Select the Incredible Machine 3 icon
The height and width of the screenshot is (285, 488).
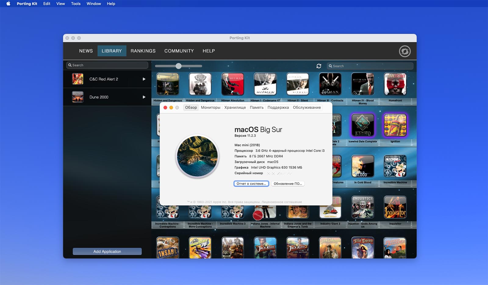coord(233,212)
